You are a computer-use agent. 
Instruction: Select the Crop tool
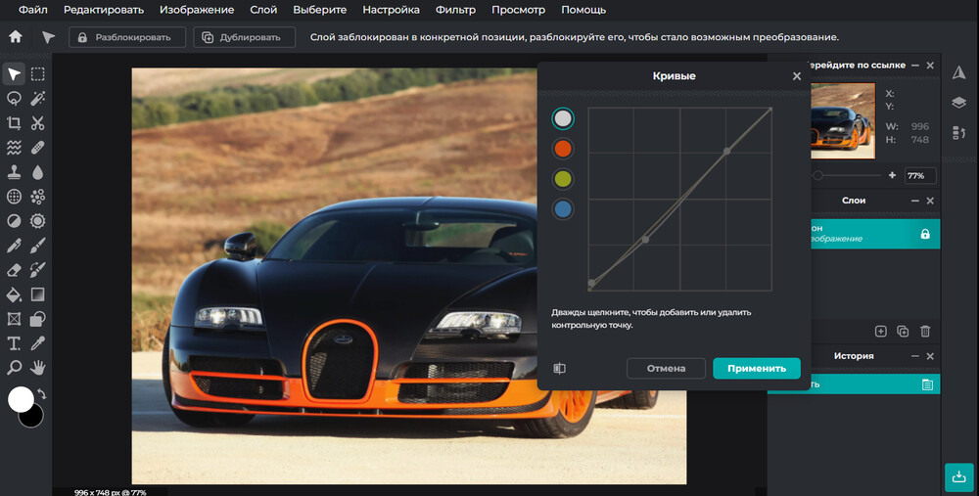tap(14, 123)
